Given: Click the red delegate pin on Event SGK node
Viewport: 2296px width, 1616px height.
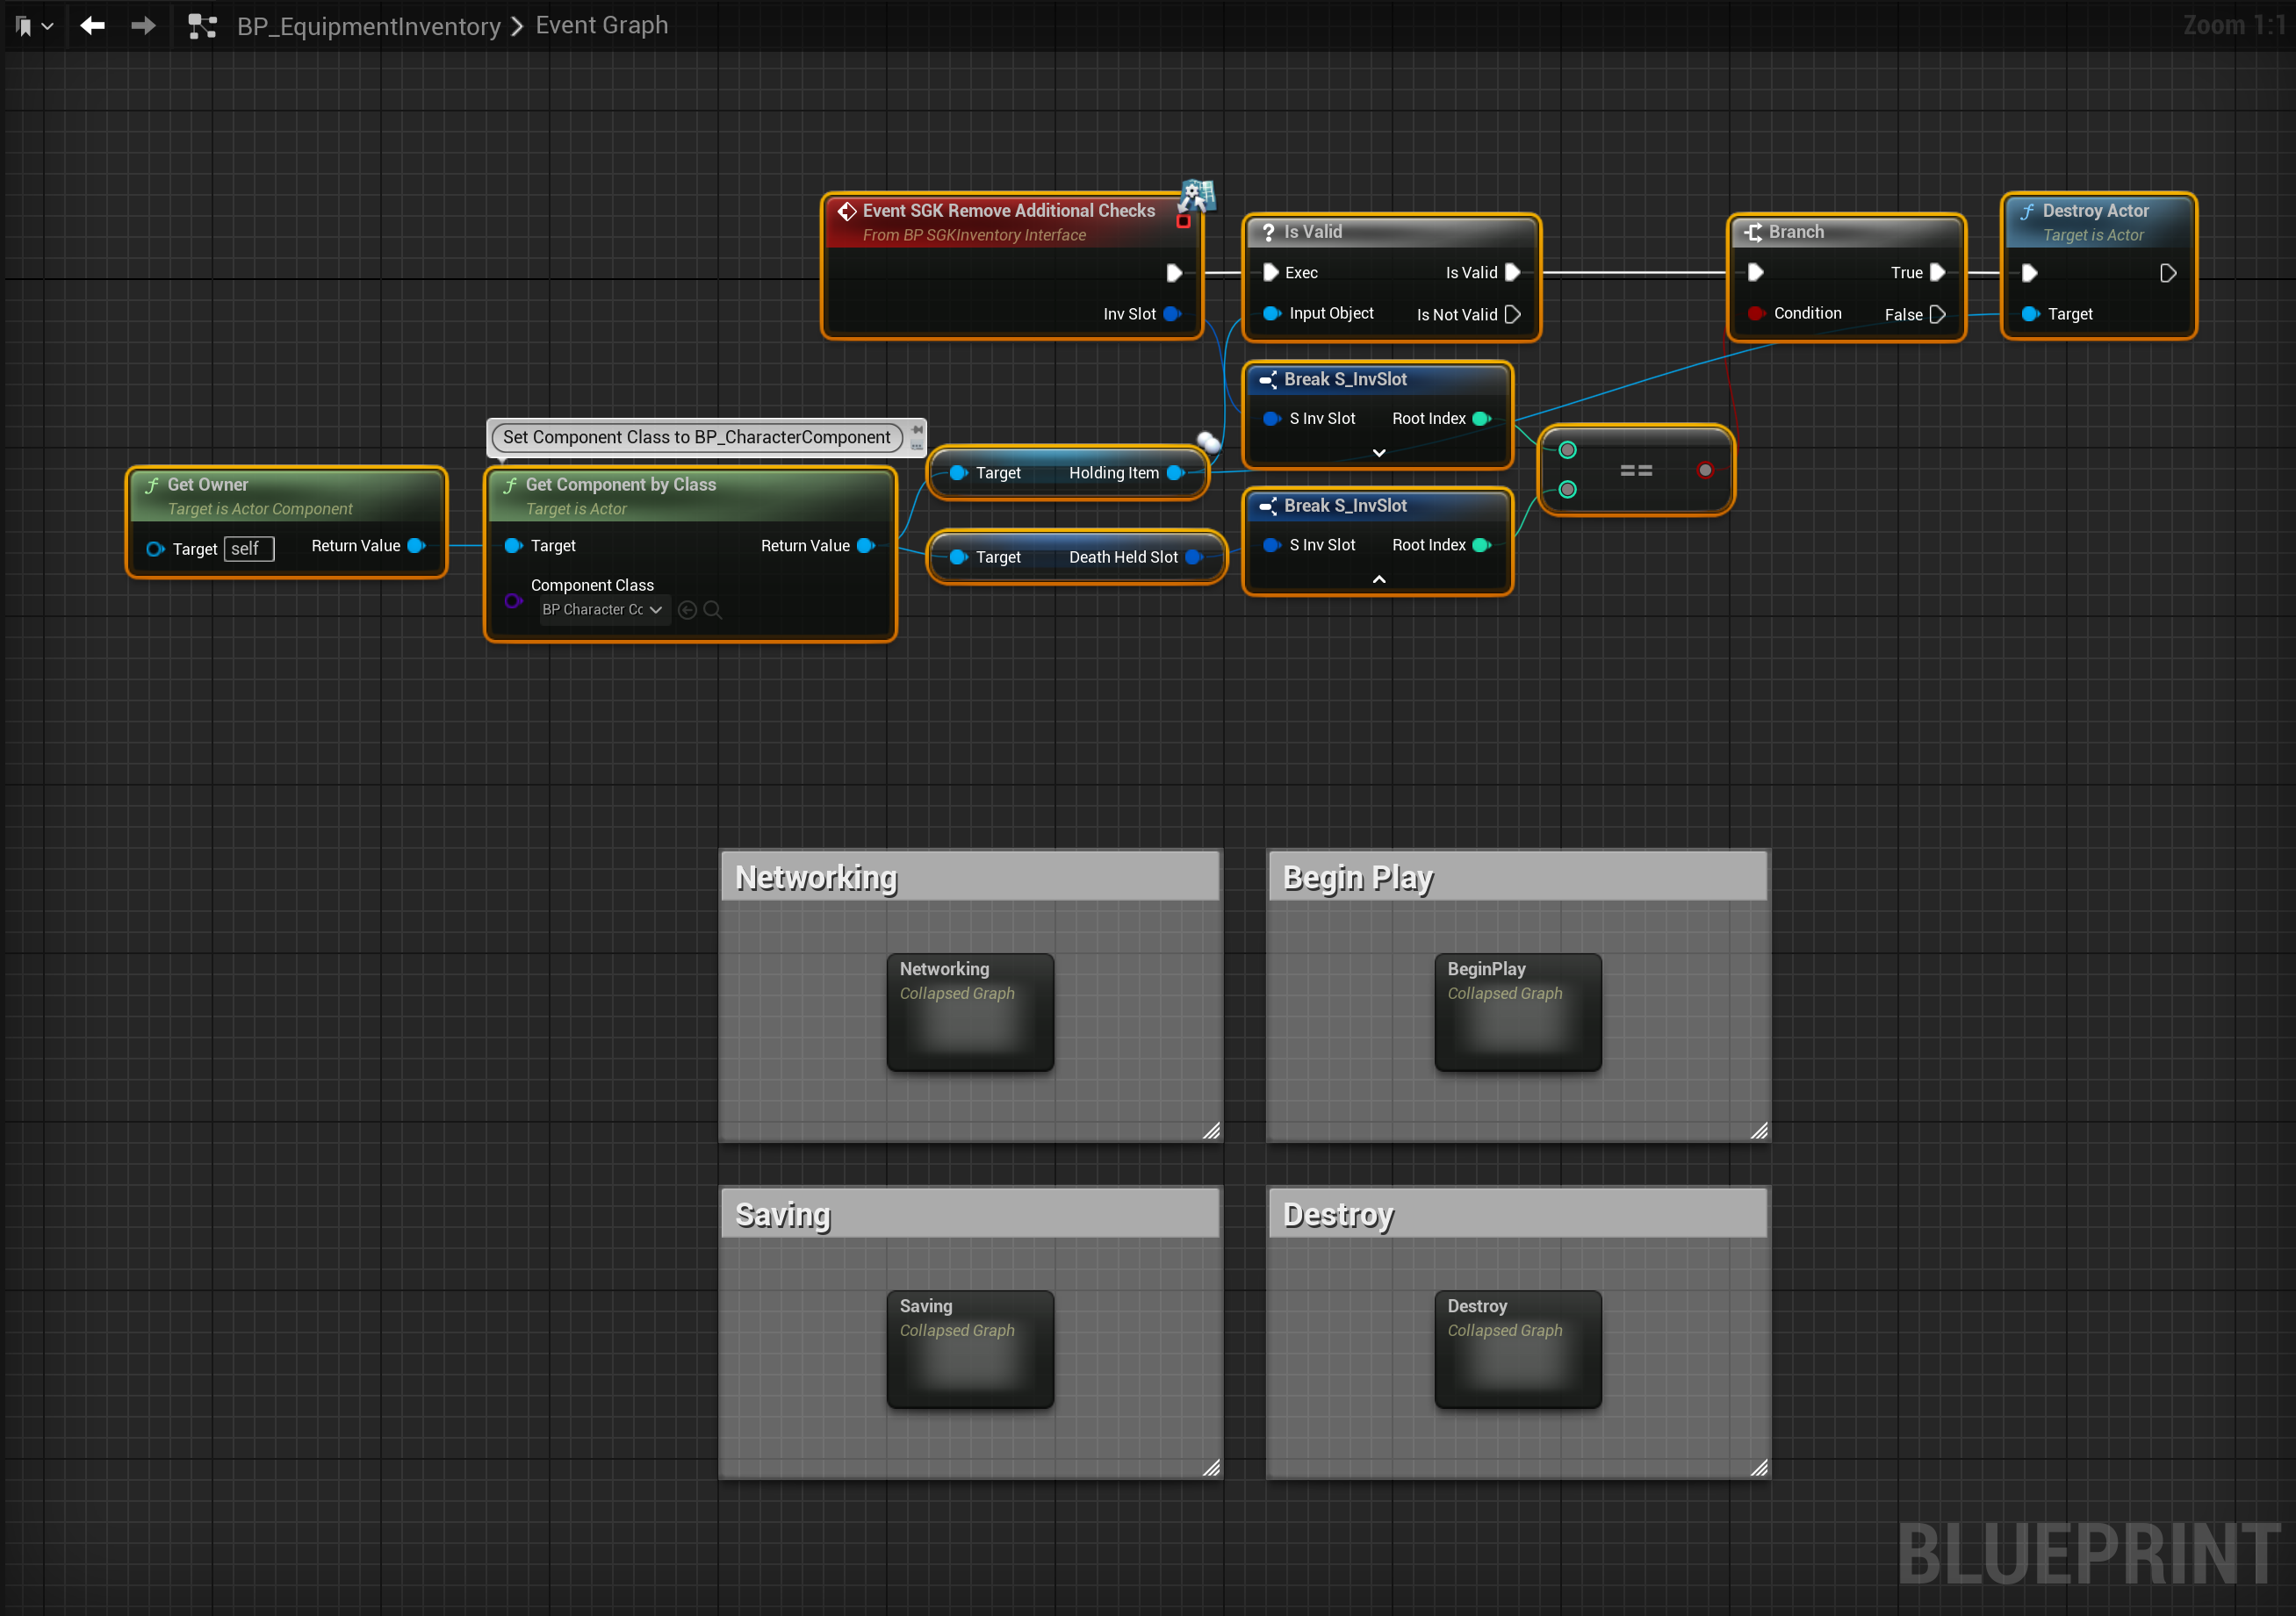Looking at the screenshot, I should [x=1183, y=222].
